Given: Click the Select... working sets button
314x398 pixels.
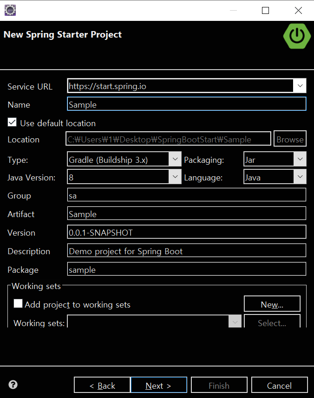Looking at the screenshot, I should (x=272, y=321).
